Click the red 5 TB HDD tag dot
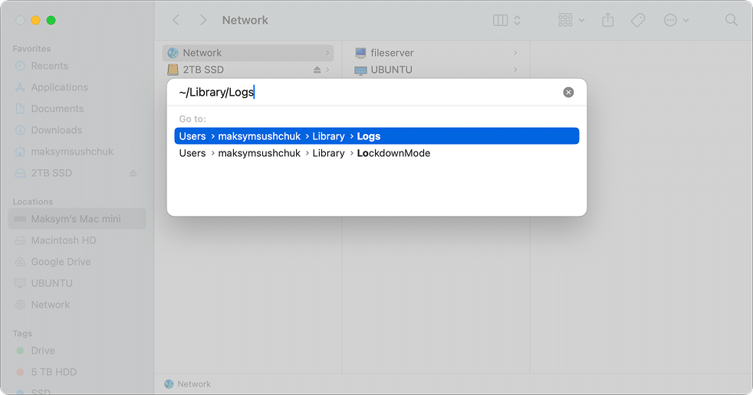 click(20, 372)
